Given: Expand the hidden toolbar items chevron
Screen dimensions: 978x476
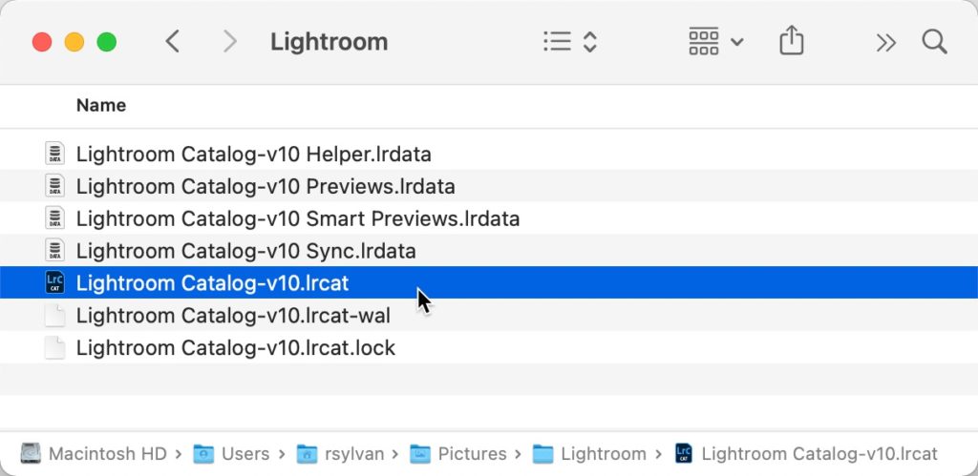Looking at the screenshot, I should click(885, 42).
